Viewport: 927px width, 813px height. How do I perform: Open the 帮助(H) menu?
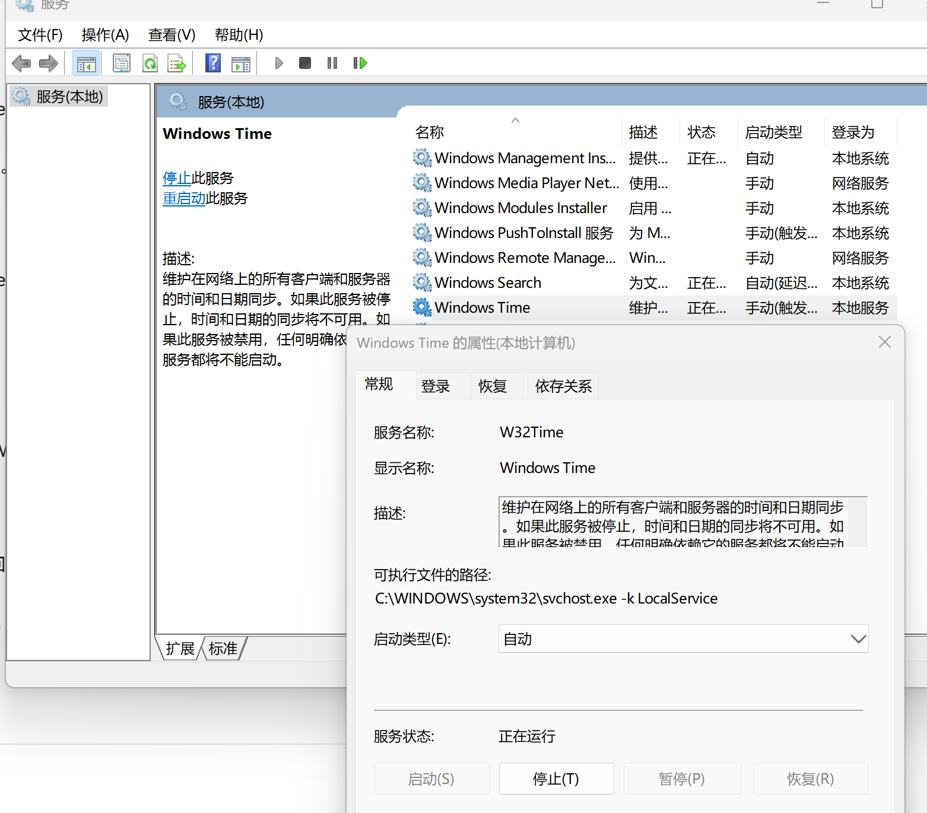coord(239,35)
